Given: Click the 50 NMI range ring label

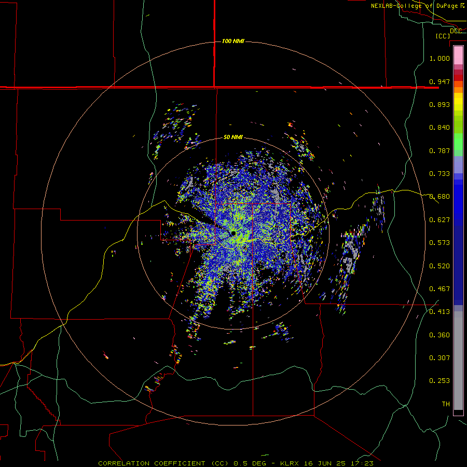Looking at the screenshot, I should click(x=233, y=138).
